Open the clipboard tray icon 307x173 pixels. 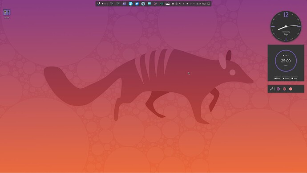[x=176, y=4]
